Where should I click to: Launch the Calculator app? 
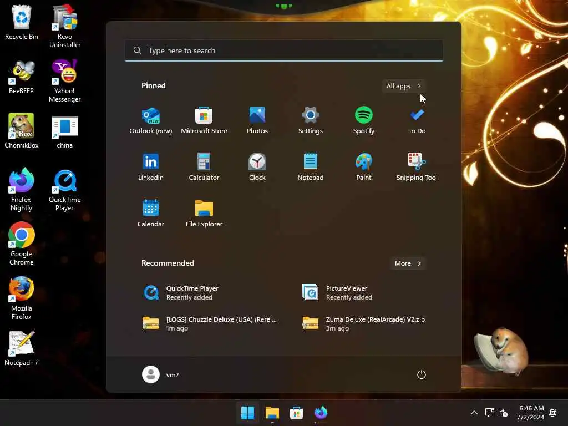(204, 168)
